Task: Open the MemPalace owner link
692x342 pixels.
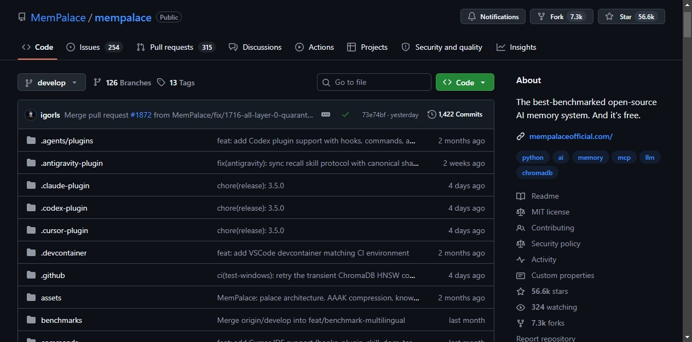Action: click(x=58, y=18)
